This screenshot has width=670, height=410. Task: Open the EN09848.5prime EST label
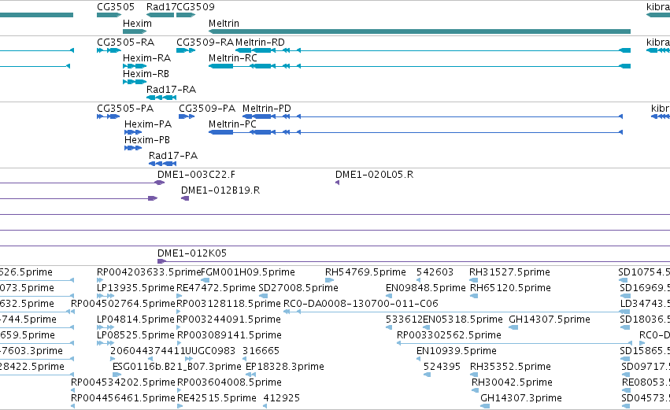point(426,288)
